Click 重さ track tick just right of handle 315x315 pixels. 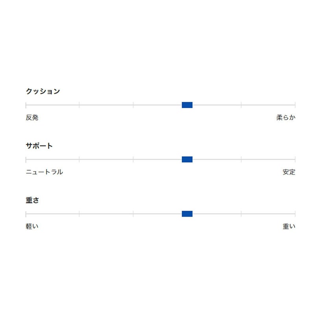tap(241, 214)
